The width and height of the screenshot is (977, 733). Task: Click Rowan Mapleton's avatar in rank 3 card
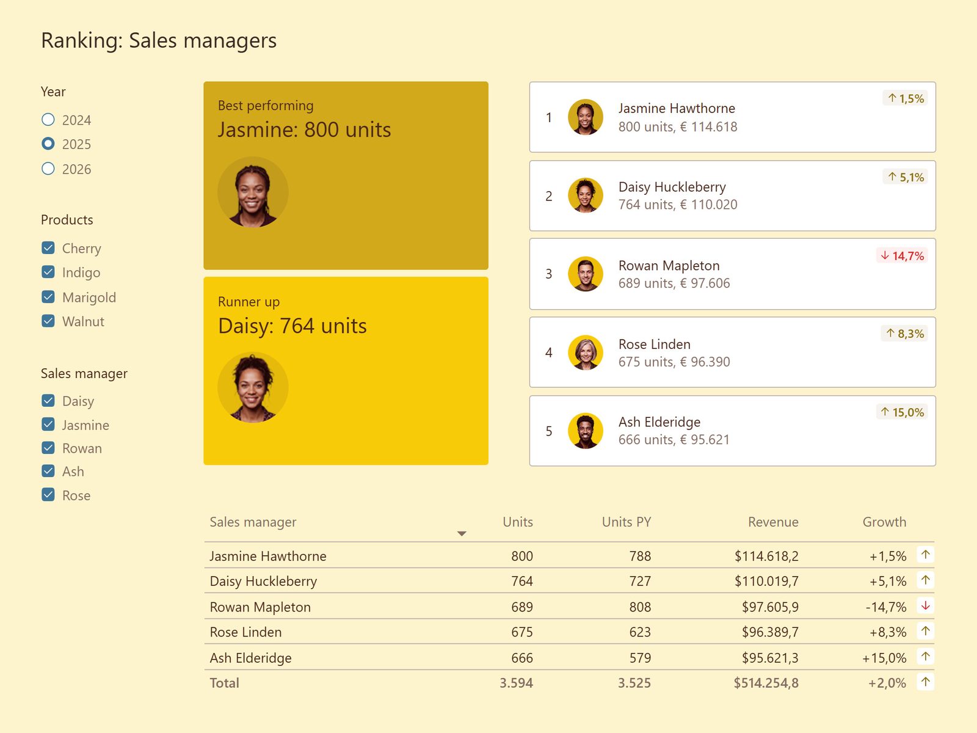pyautogui.click(x=586, y=274)
